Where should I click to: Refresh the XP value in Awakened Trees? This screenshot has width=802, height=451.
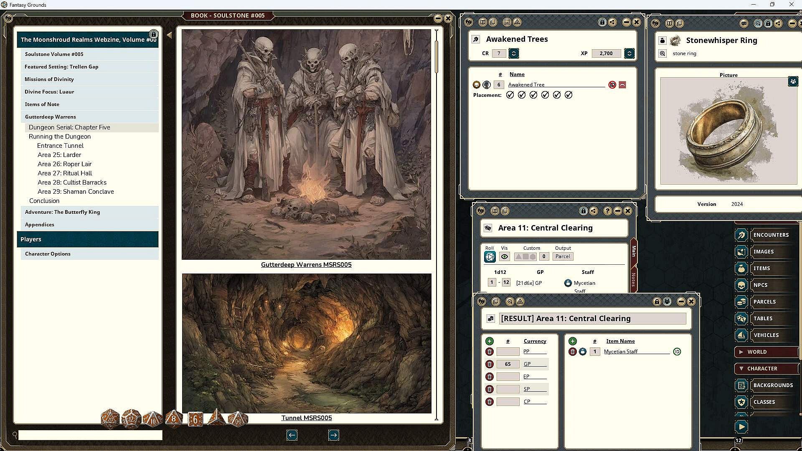629,53
